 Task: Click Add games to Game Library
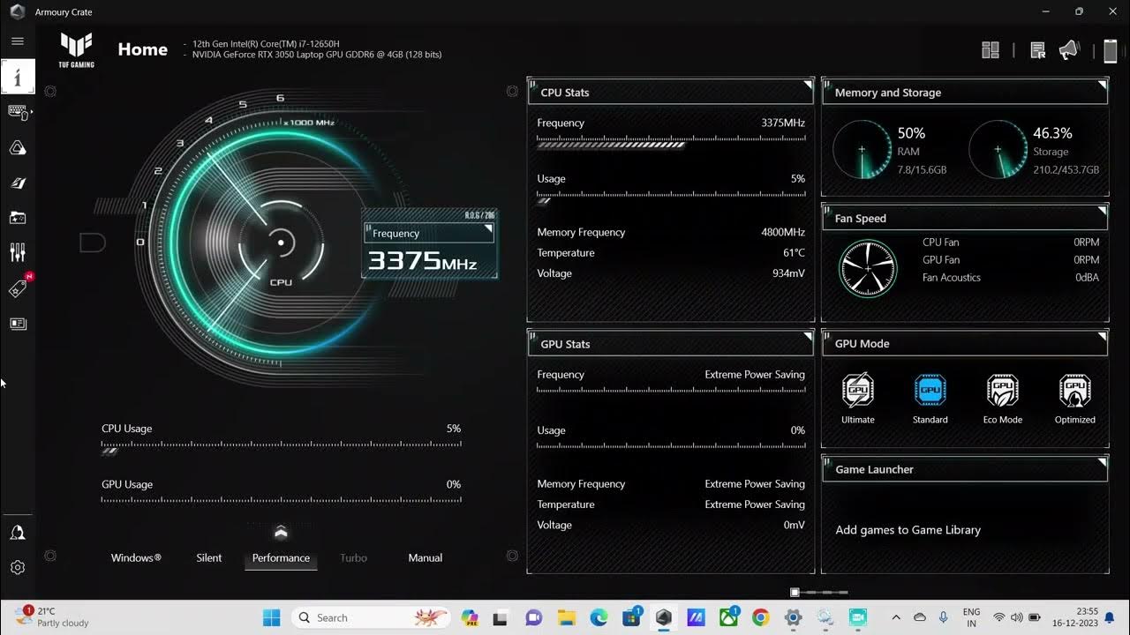tap(908, 530)
